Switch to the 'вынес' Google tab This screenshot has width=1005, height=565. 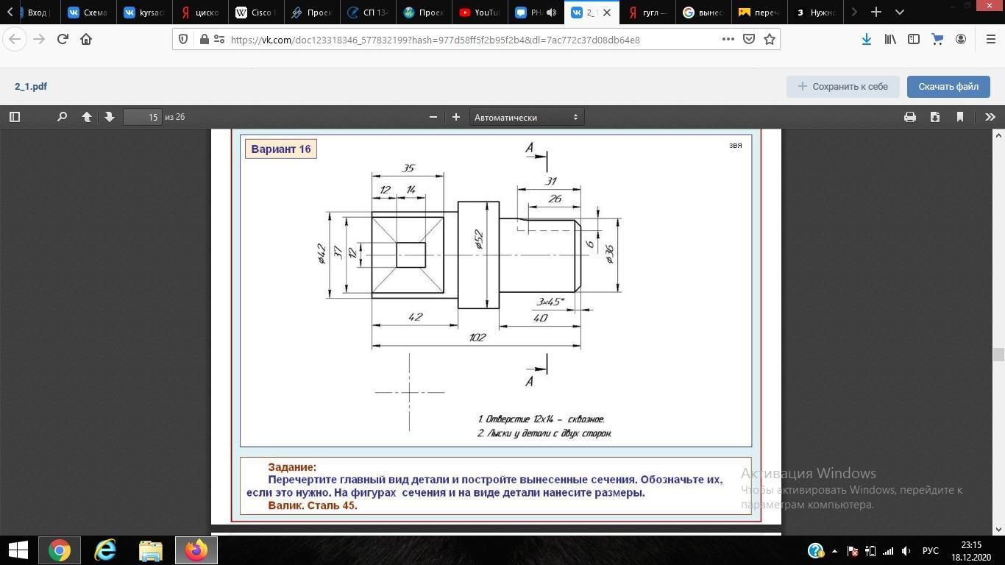[x=703, y=13]
